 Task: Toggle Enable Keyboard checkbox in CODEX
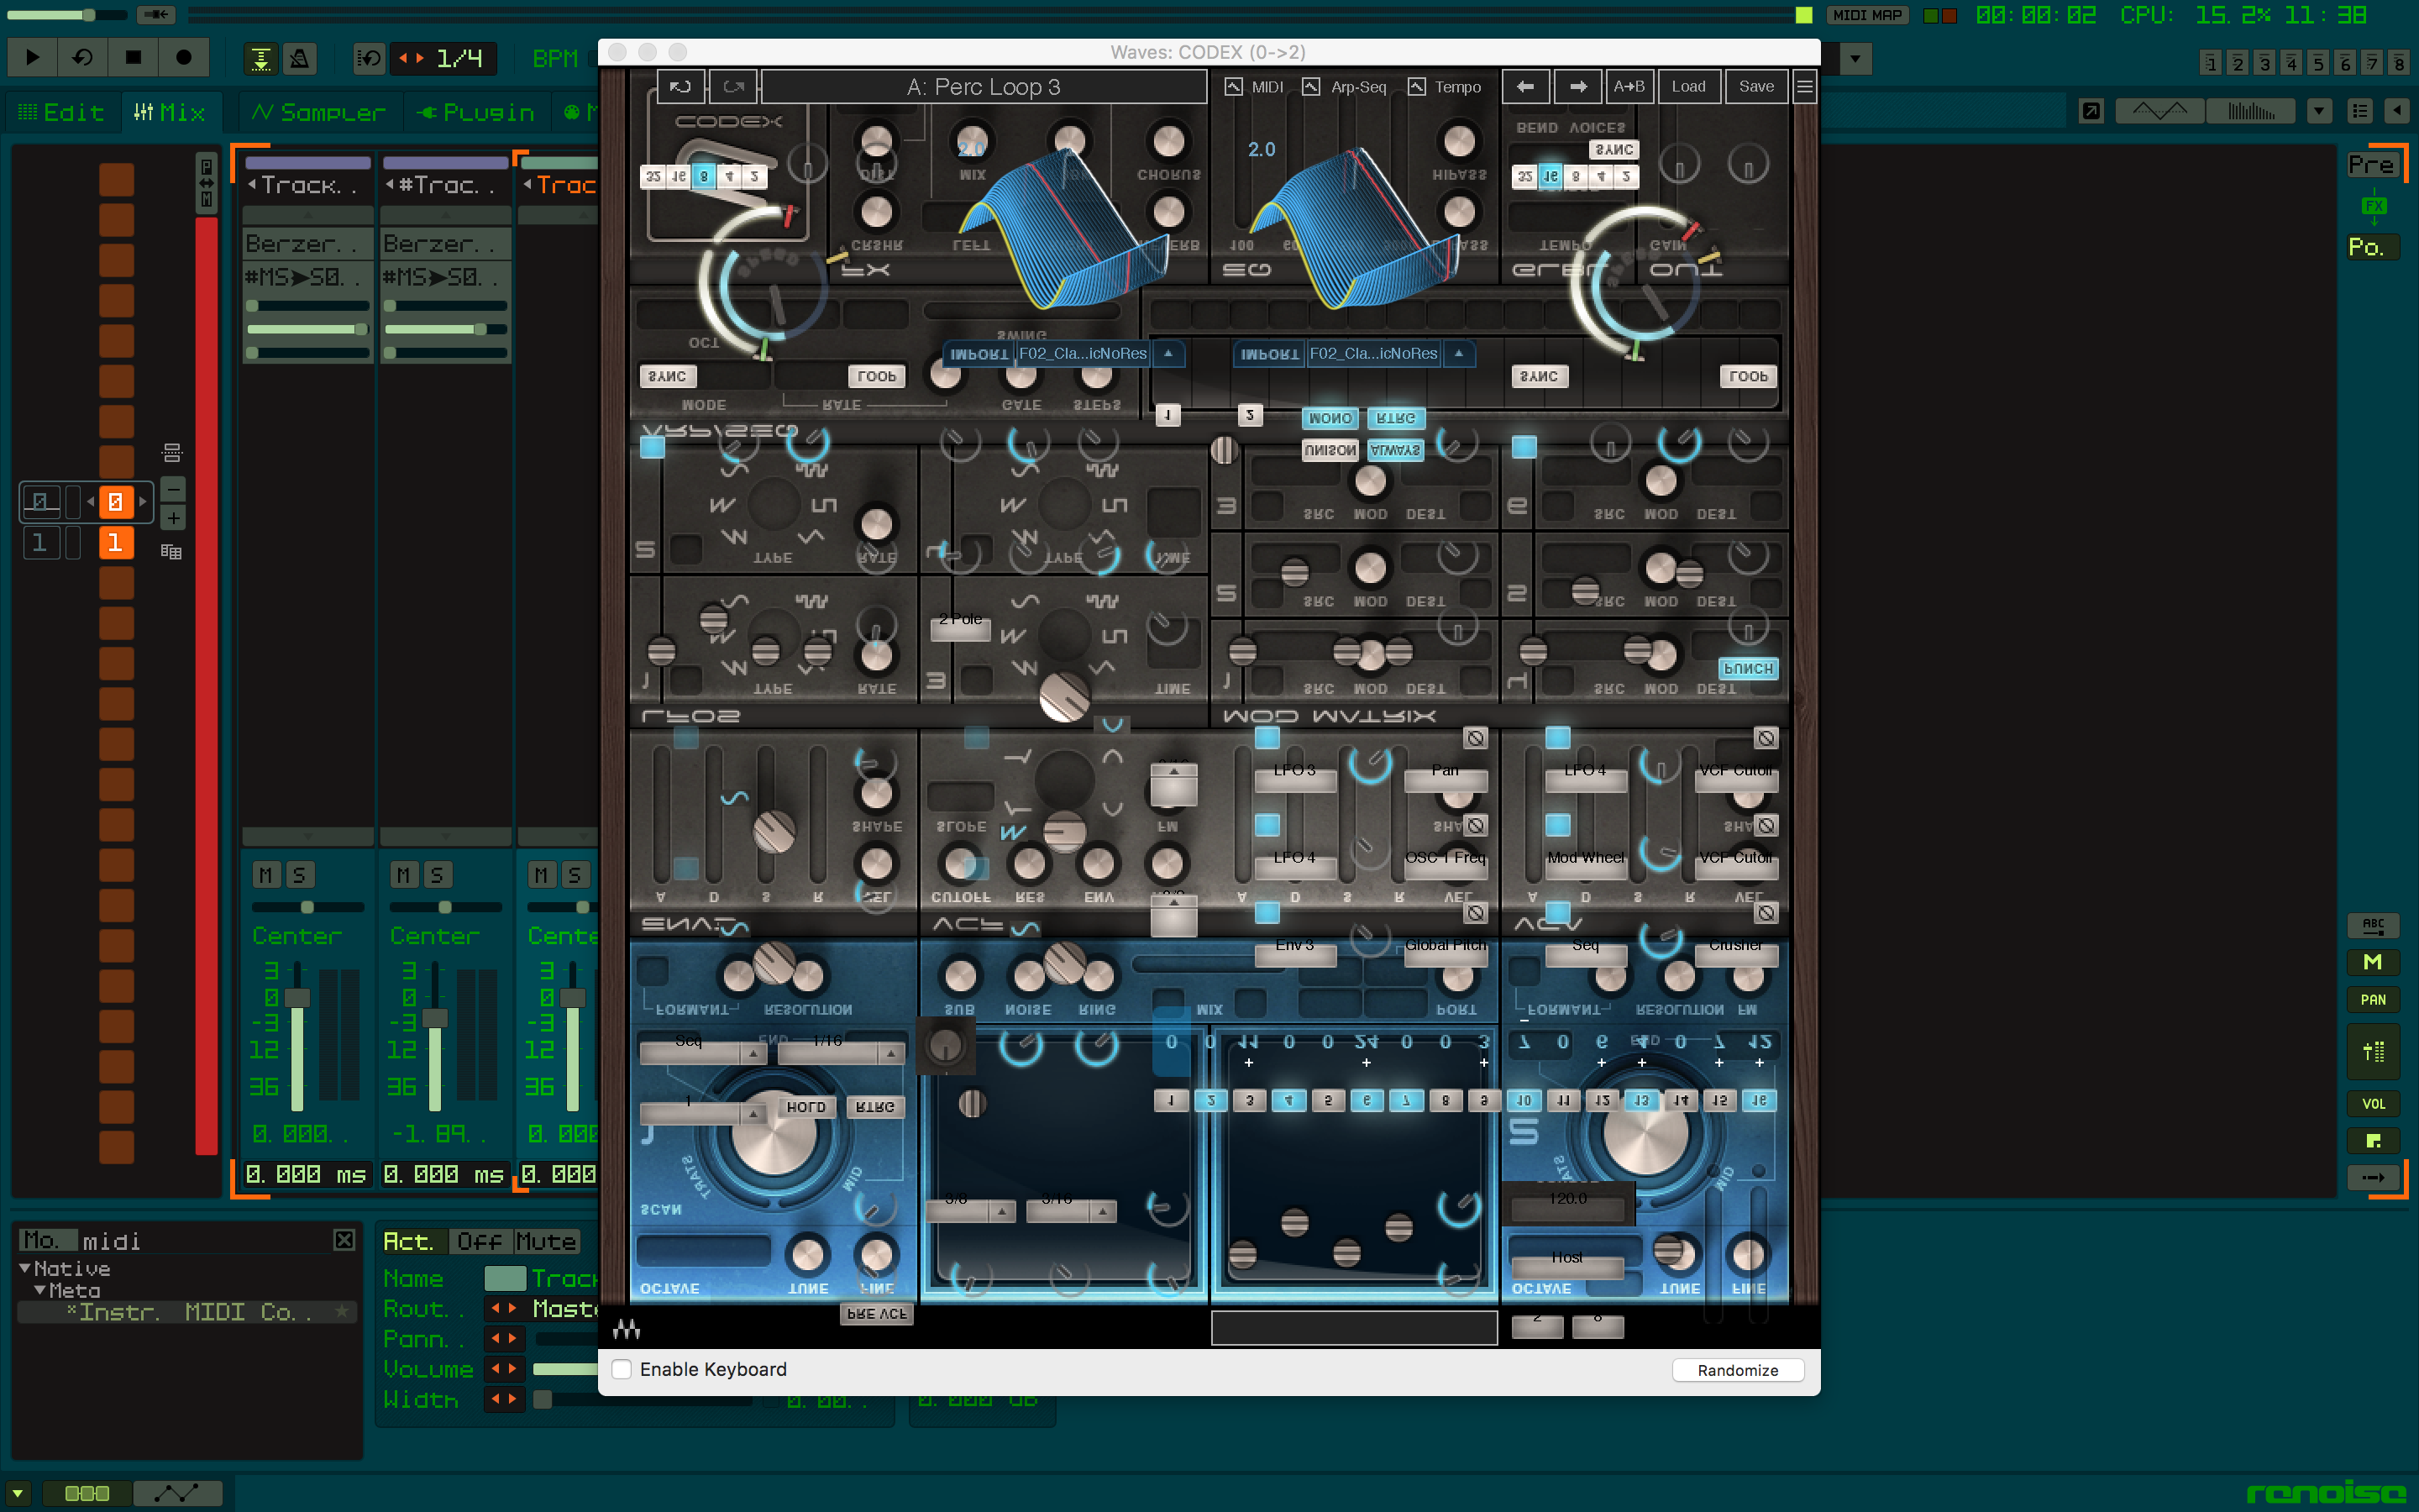(x=622, y=1369)
